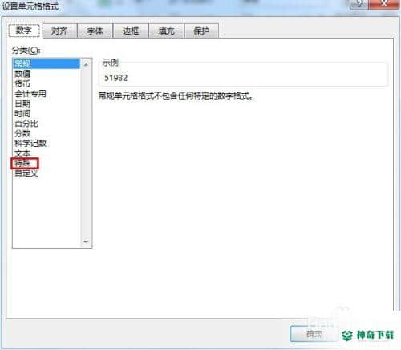Open the 保护 tab

pyautogui.click(x=201, y=31)
